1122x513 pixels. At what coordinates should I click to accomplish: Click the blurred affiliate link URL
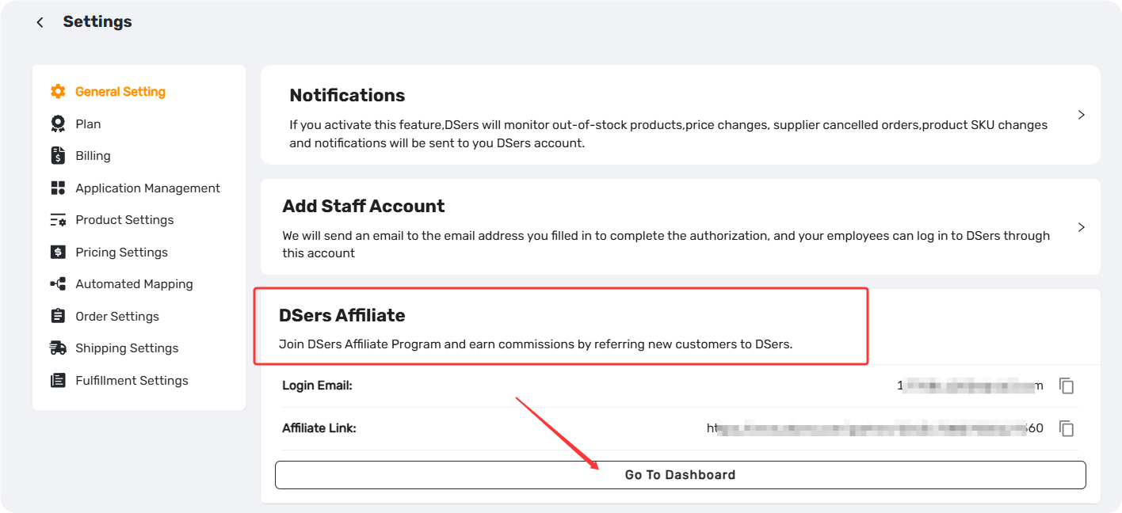[875, 428]
